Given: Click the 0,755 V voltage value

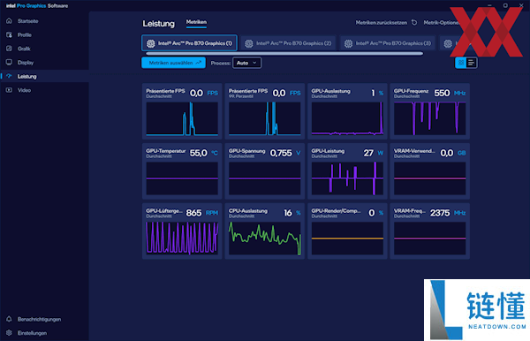Looking at the screenshot, I should (285, 153).
